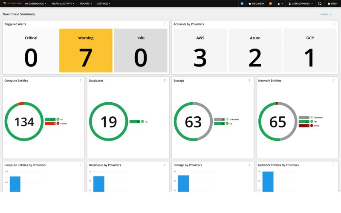The height and width of the screenshot is (213, 341).
Task: Click the Unknown status icon in Network Entities
Action: (312, 118)
